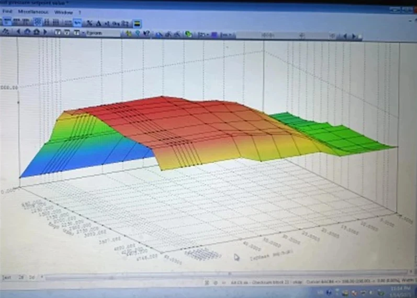
Task: Click the first of three boxed T icons
Action: (58, 32)
